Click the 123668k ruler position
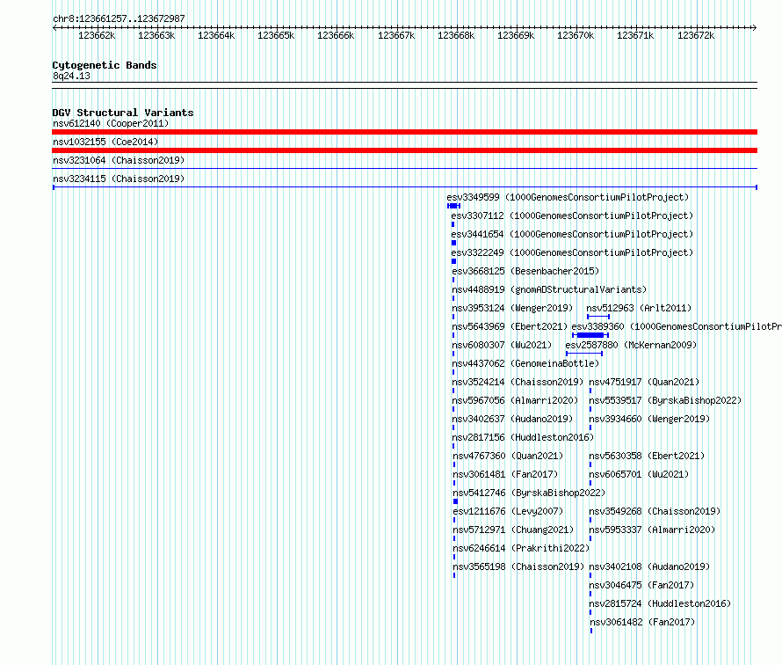 point(456,35)
